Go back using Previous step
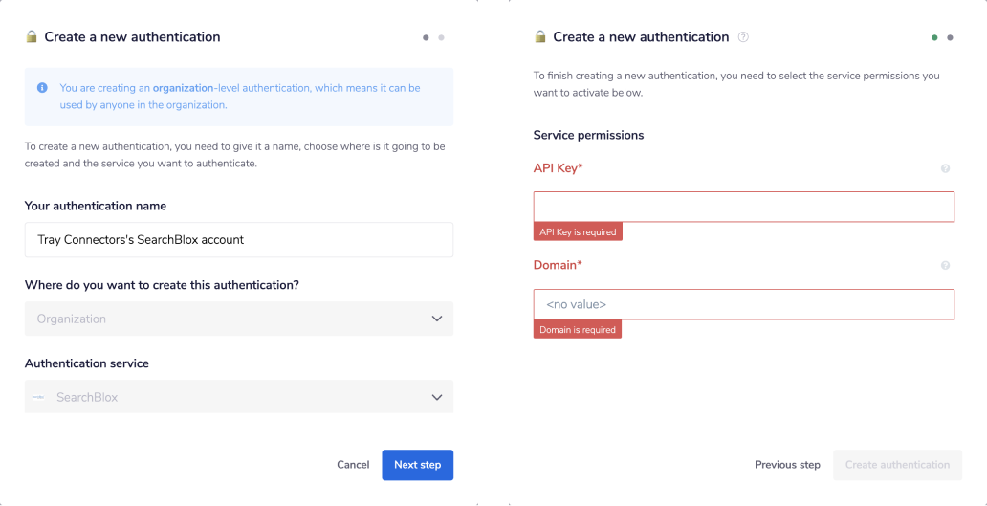Image resolution: width=987 pixels, height=506 pixels. 787,465
